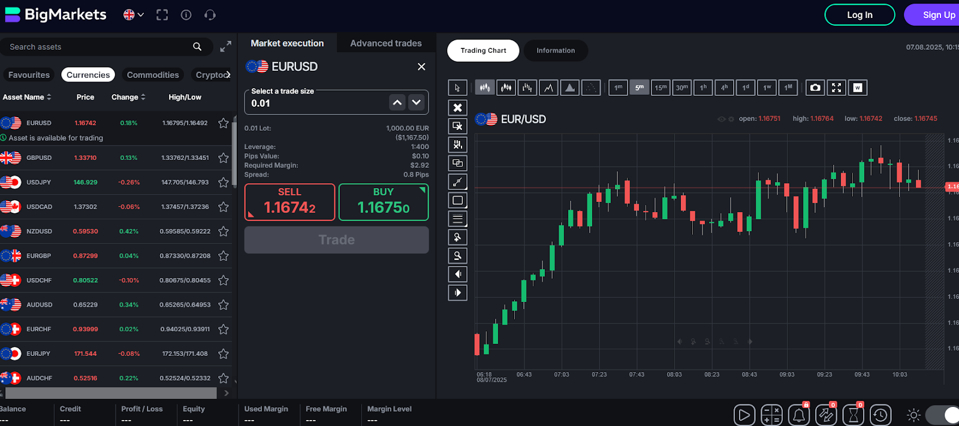The height and width of the screenshot is (426, 959).
Task: Switch to the Commodities category tab
Action: click(x=153, y=75)
